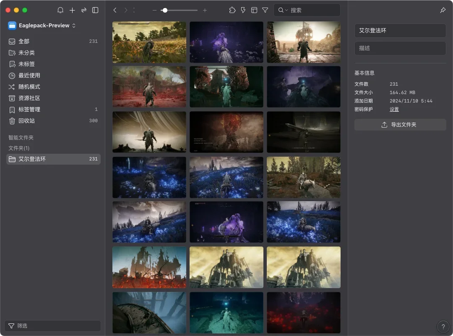Click the 导出文件夹 button

(400, 125)
